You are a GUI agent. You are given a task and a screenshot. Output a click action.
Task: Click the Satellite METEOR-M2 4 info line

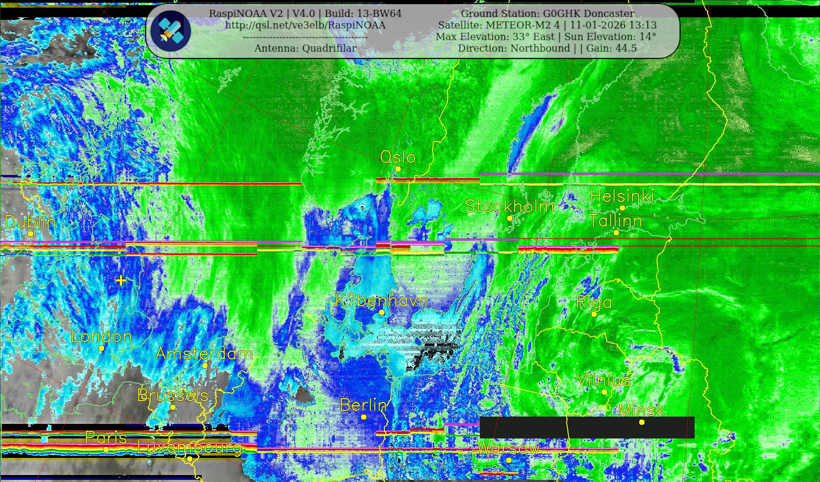pyautogui.click(x=547, y=25)
